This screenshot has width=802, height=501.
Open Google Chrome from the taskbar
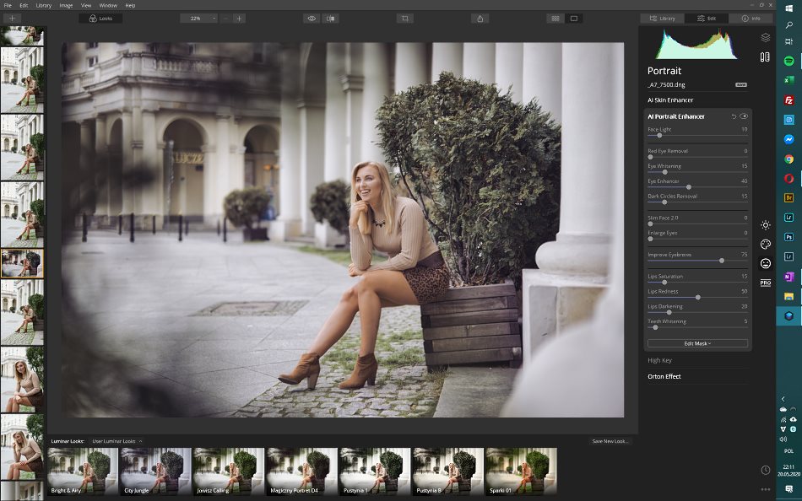[x=788, y=159]
